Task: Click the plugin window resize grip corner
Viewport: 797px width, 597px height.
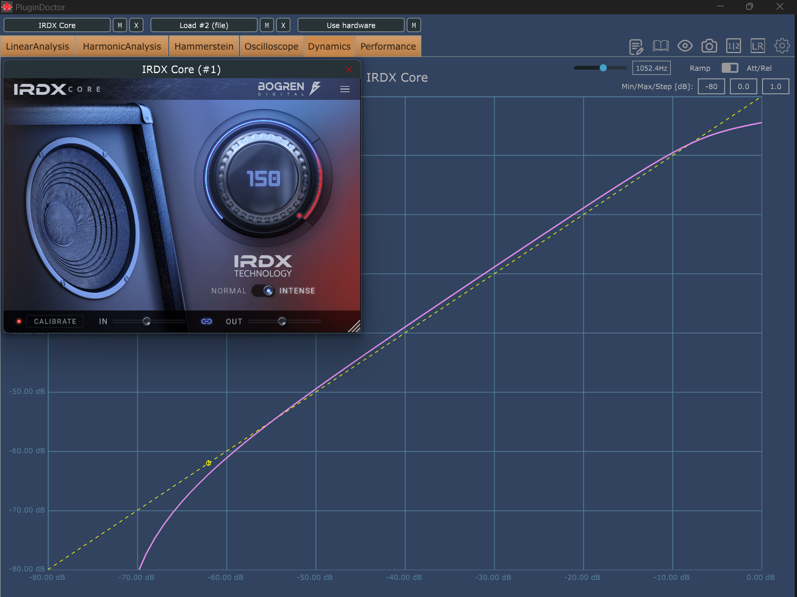Action: (355, 326)
